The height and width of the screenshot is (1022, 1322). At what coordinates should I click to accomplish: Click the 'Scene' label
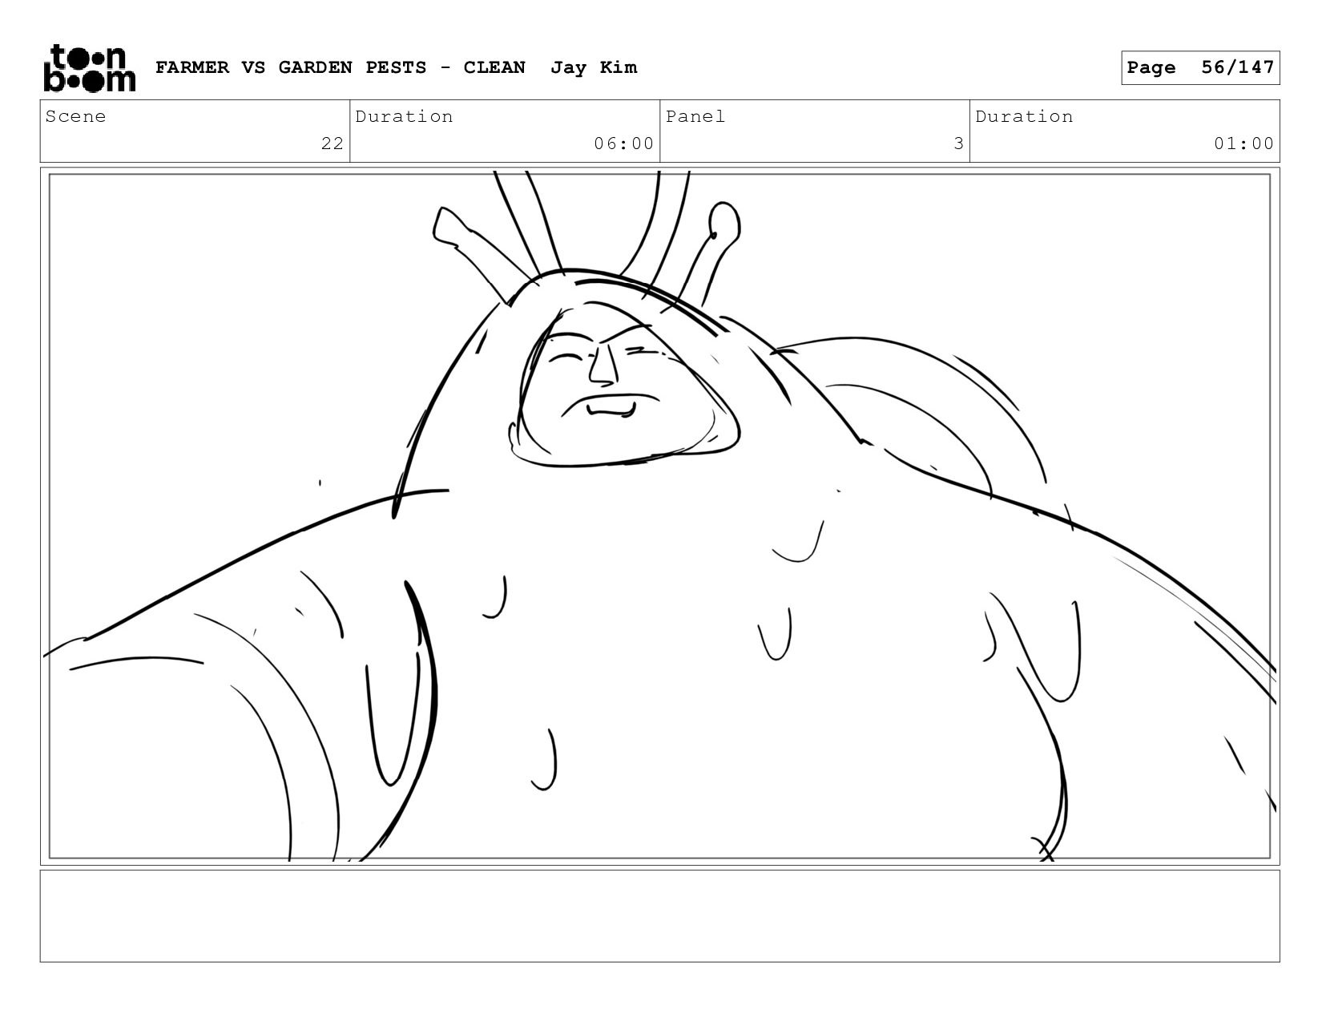click(76, 117)
